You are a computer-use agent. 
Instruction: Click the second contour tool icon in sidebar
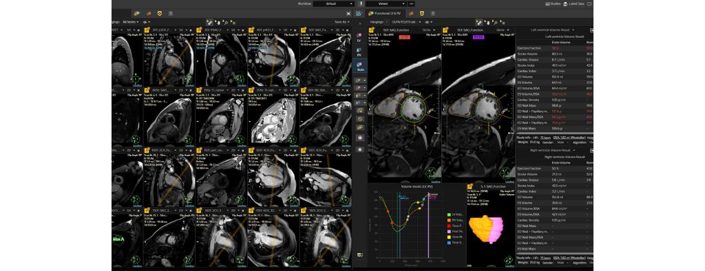[x=359, y=87]
